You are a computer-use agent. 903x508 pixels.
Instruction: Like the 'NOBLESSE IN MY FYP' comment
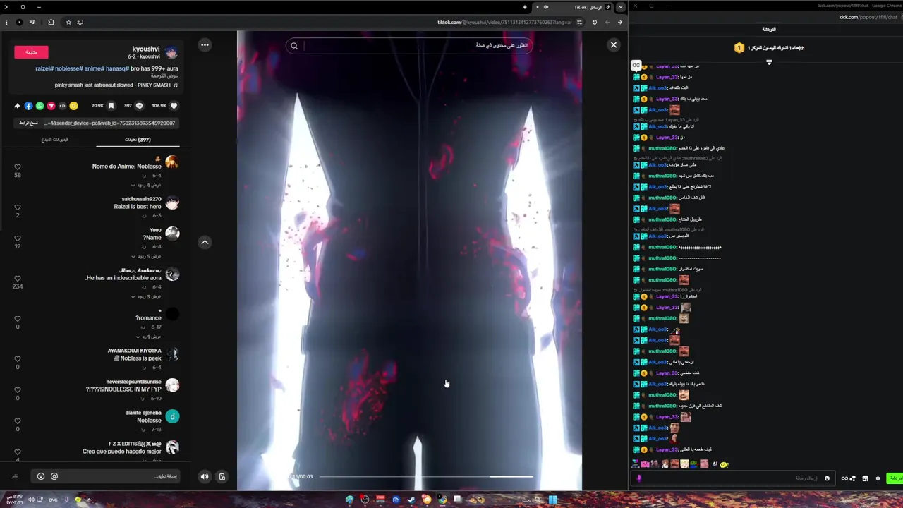tap(18, 390)
